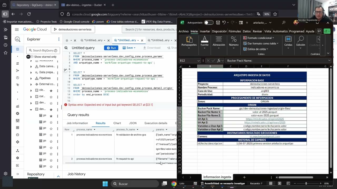This screenshot has width=337, height=189.
Task: Switch to JSON results tab
Action: point(133,123)
